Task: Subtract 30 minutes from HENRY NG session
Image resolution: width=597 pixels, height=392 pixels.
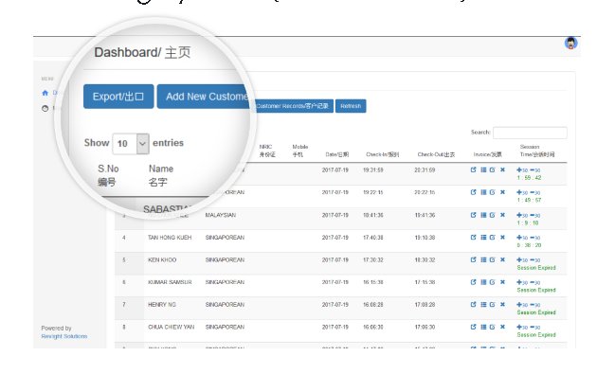Action: click(535, 305)
